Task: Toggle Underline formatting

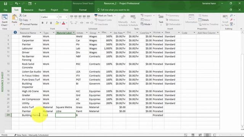Action: tap(51, 23)
